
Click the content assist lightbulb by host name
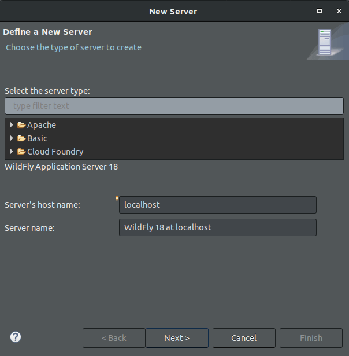pos(117,199)
